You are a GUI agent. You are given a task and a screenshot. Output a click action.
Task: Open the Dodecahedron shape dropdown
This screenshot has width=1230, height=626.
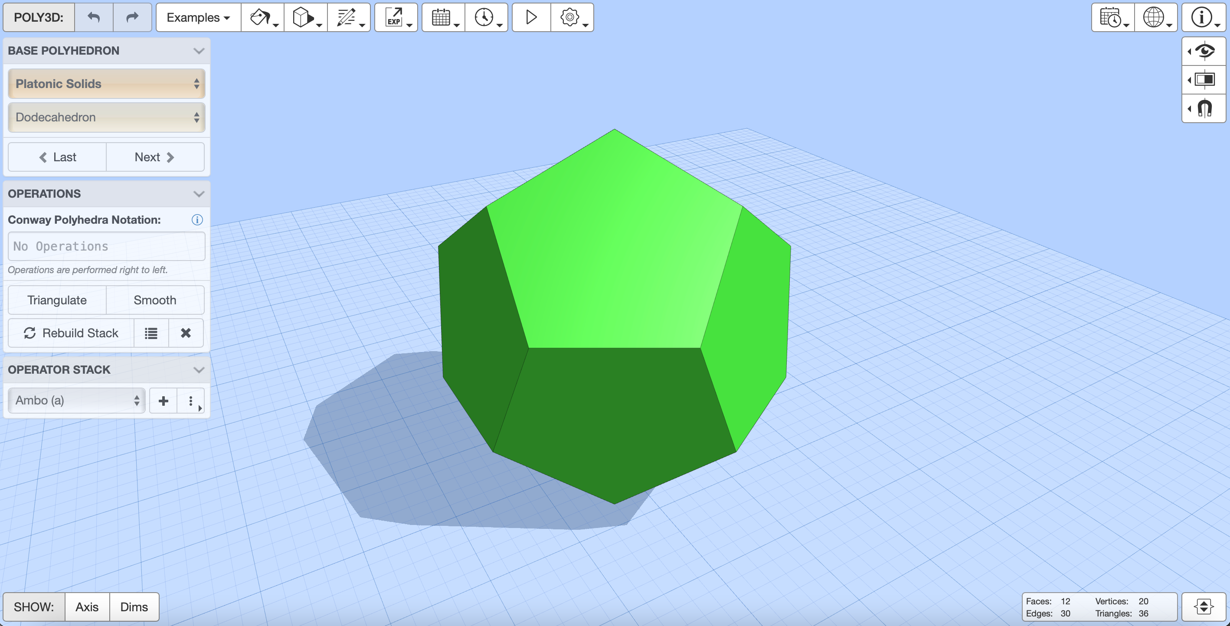[x=107, y=117]
